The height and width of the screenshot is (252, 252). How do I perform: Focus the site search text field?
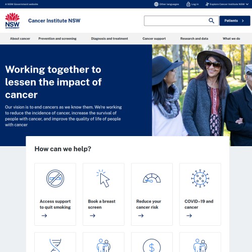coord(175,21)
